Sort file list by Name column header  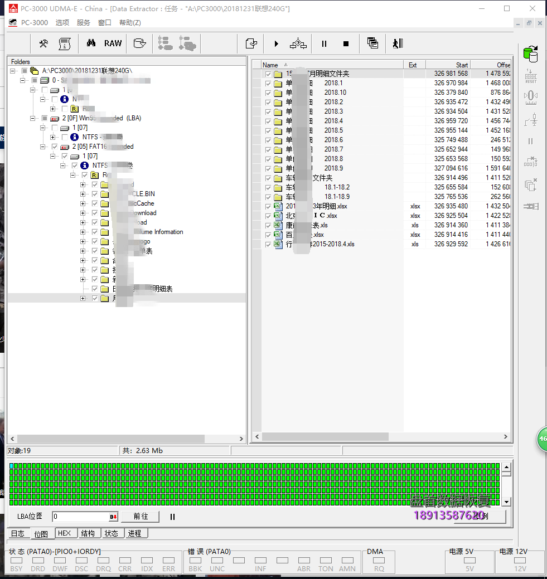270,65
